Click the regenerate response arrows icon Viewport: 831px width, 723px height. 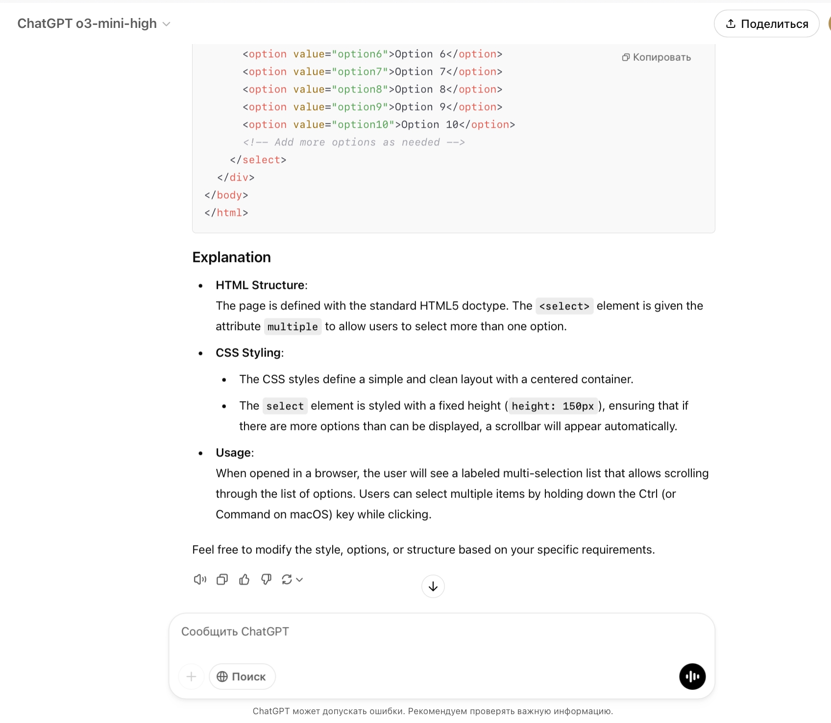click(287, 579)
